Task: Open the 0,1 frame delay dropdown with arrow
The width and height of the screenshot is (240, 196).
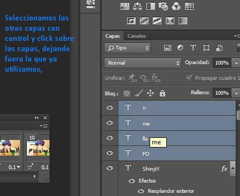Action: point(15,167)
